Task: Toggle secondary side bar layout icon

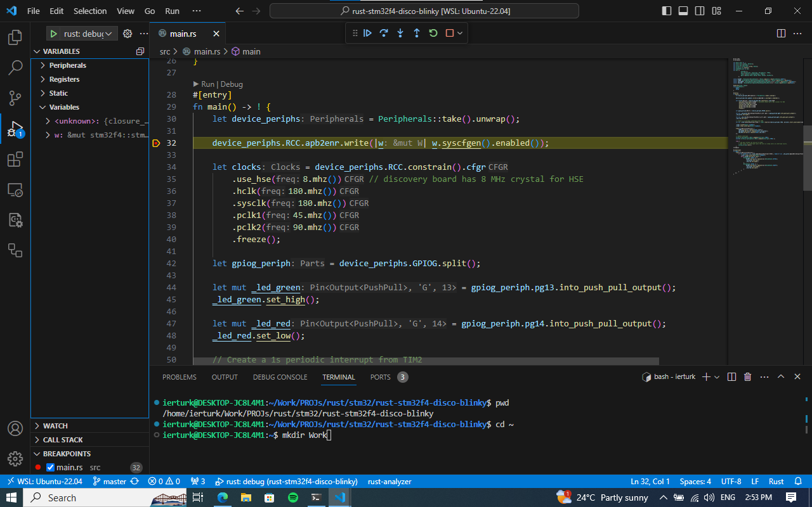Action: coord(700,11)
